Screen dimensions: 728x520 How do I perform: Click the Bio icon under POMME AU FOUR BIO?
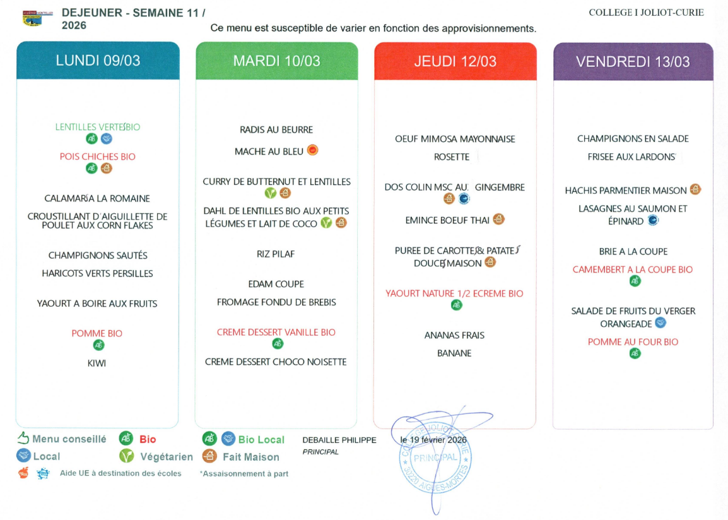[x=634, y=353]
